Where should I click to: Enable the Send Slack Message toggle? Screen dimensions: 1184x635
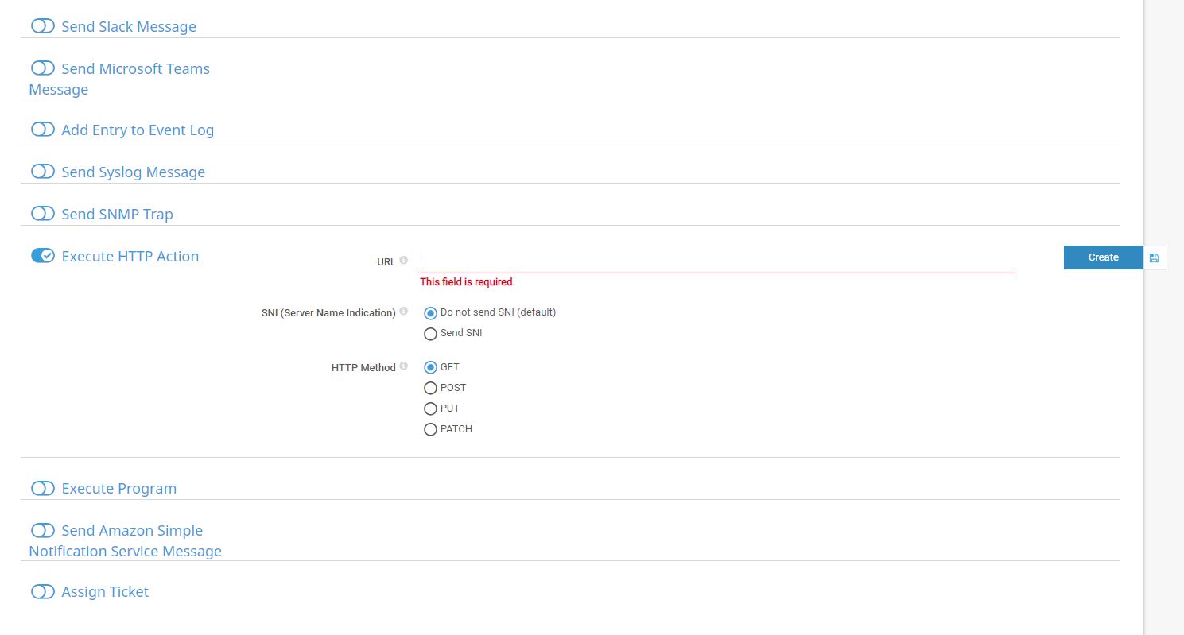click(43, 26)
